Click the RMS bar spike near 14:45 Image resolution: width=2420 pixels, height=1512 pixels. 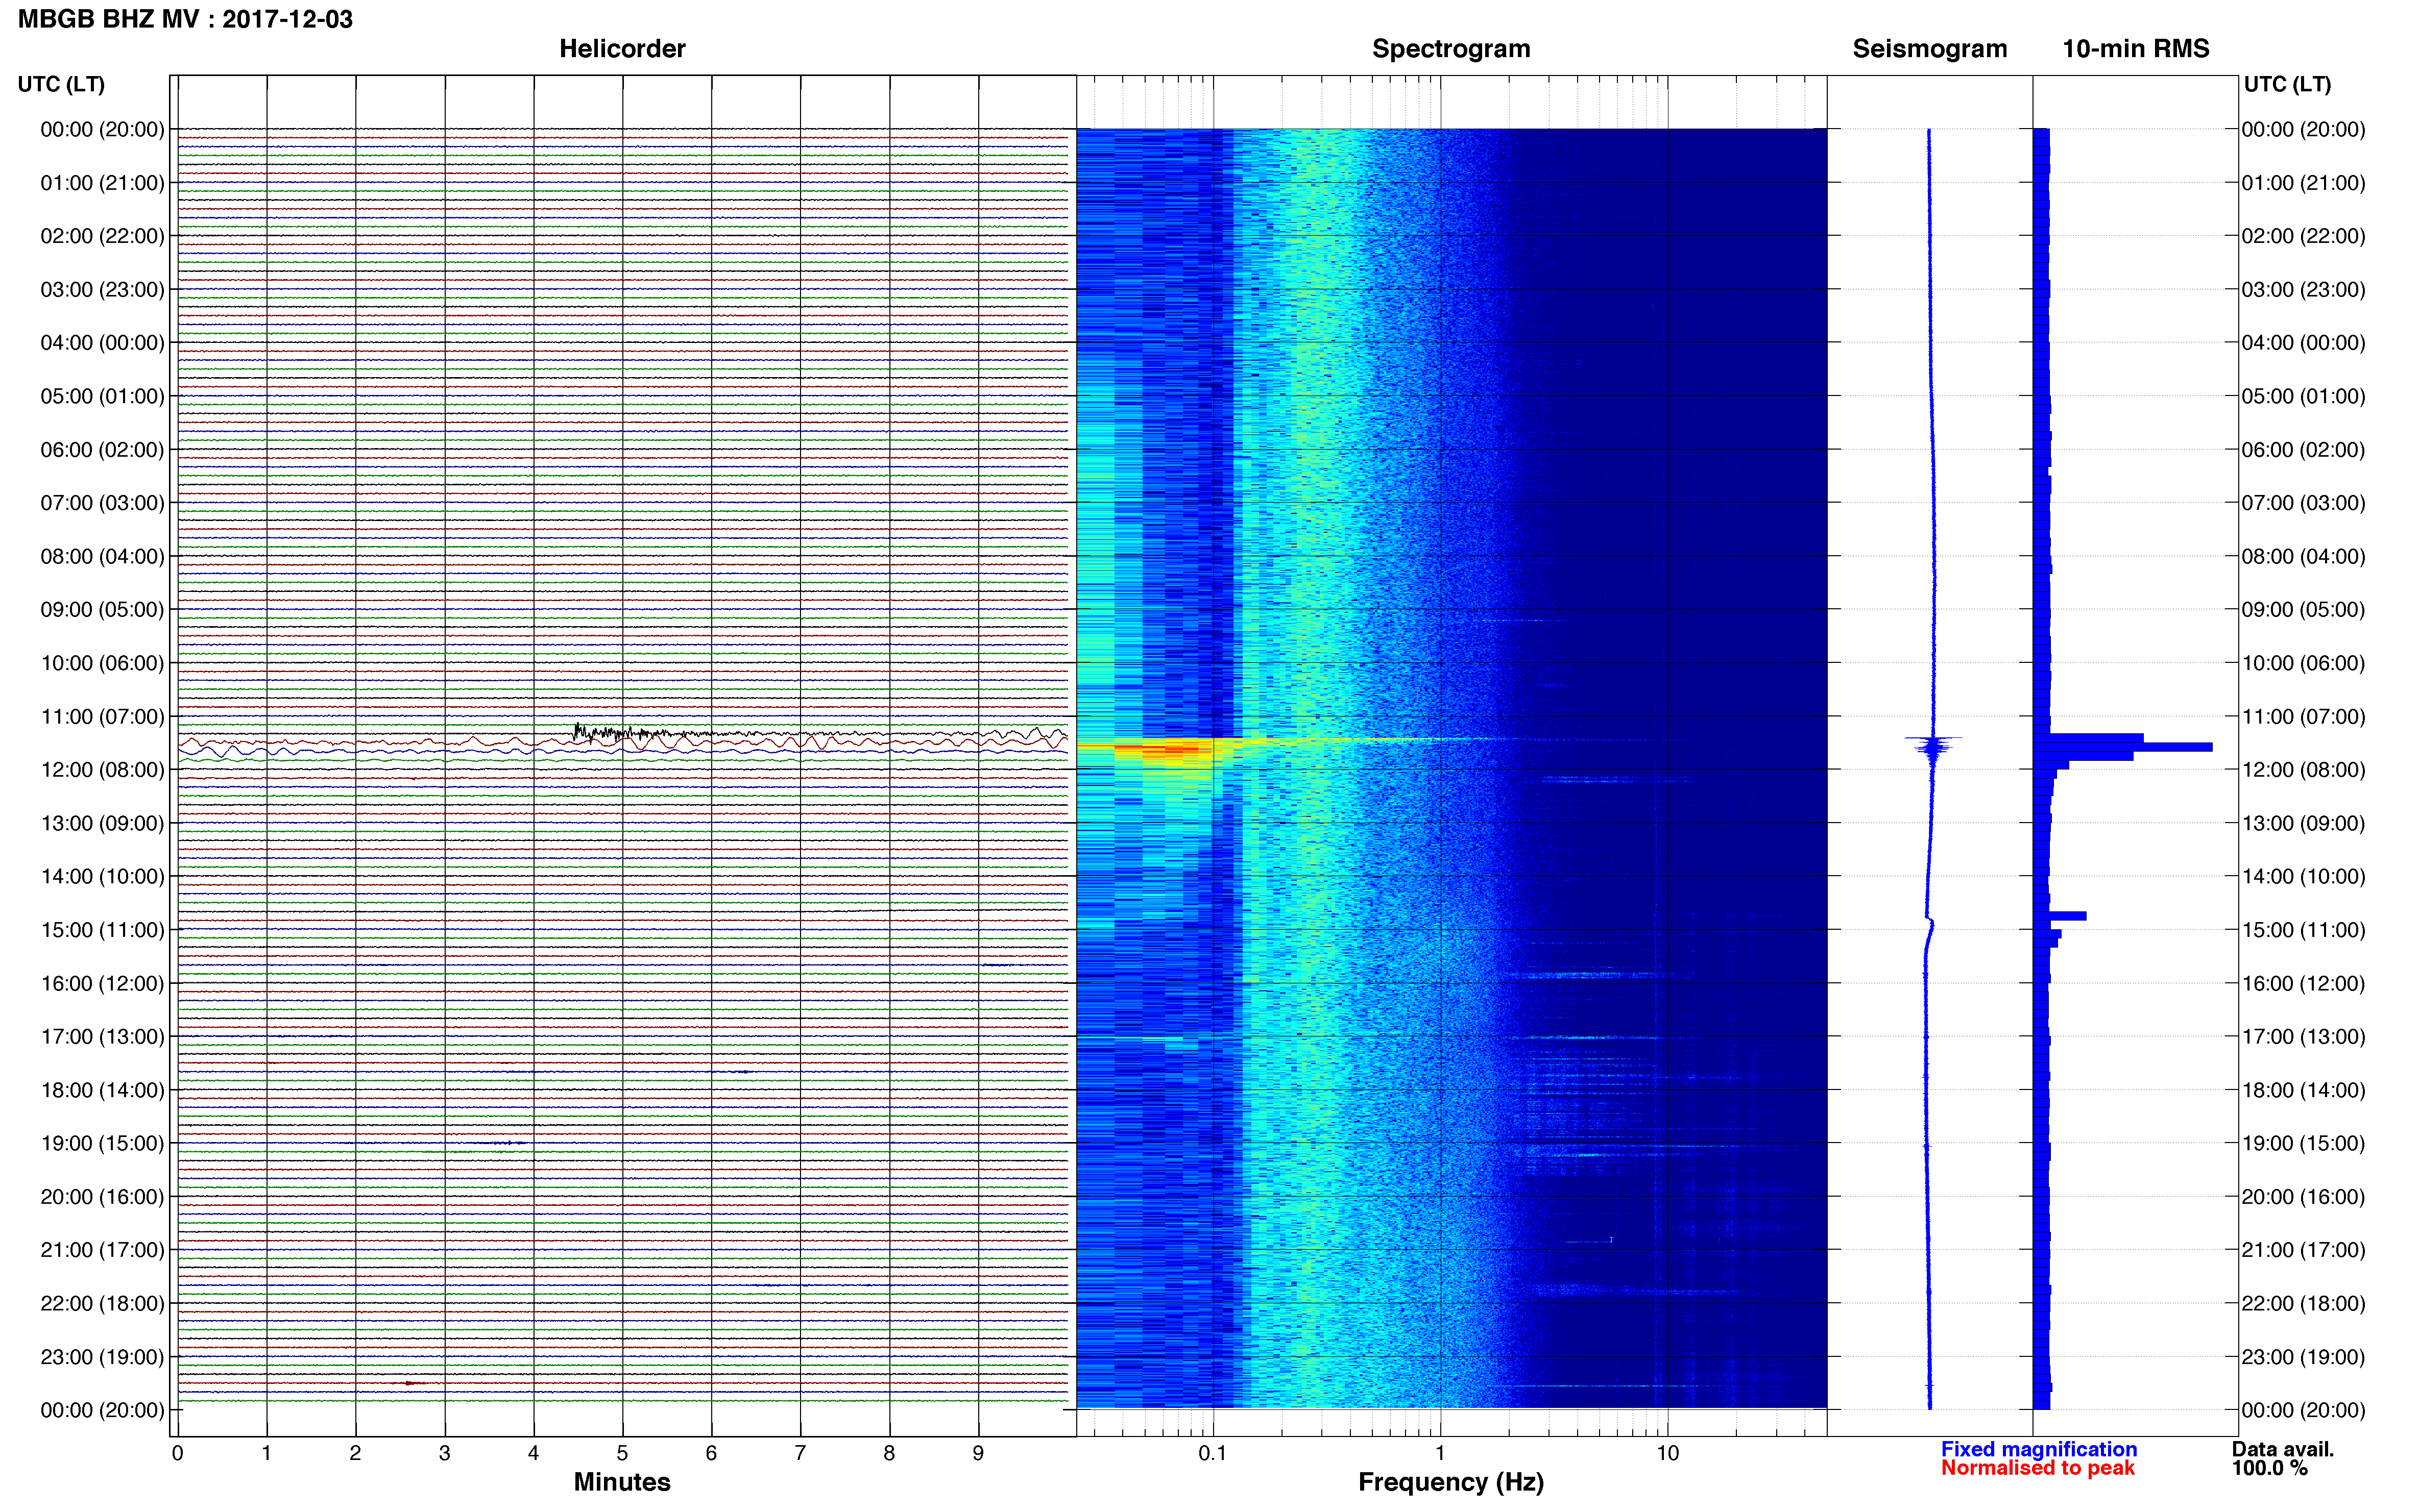coord(2060,916)
